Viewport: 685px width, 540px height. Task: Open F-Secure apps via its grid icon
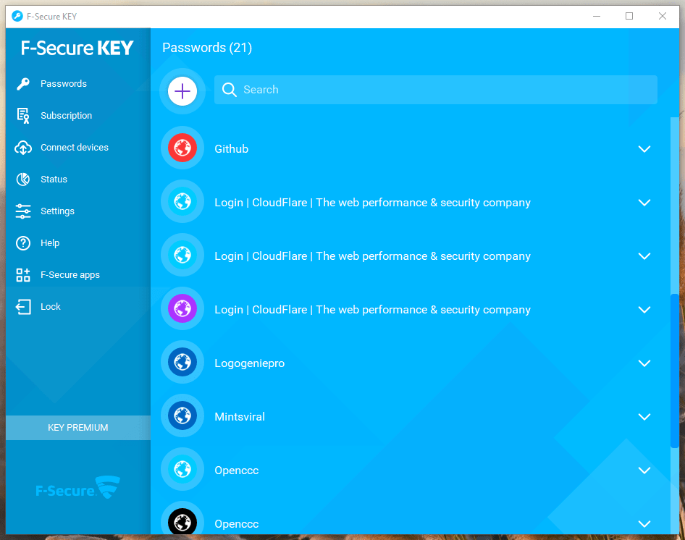pyautogui.click(x=23, y=274)
